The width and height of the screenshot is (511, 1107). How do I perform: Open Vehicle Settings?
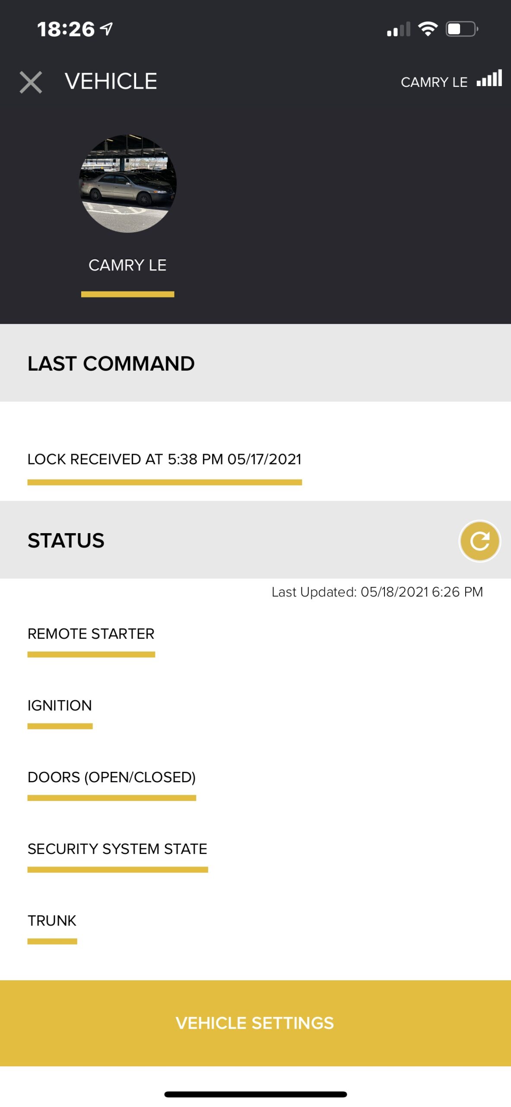click(255, 1023)
